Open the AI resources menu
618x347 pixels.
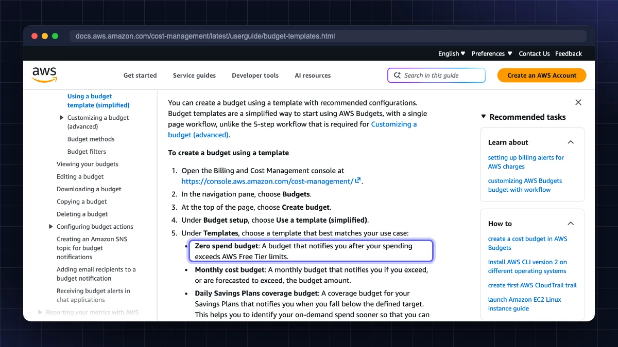click(313, 75)
